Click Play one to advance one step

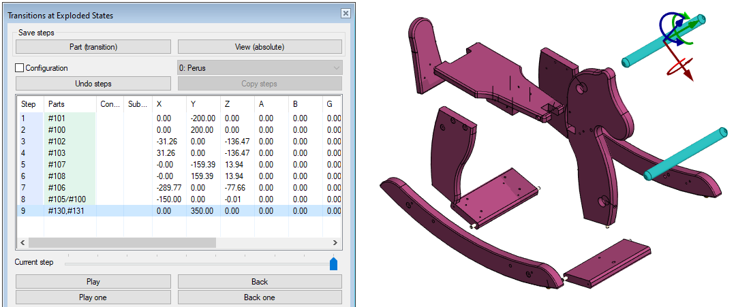pyautogui.click(x=93, y=297)
